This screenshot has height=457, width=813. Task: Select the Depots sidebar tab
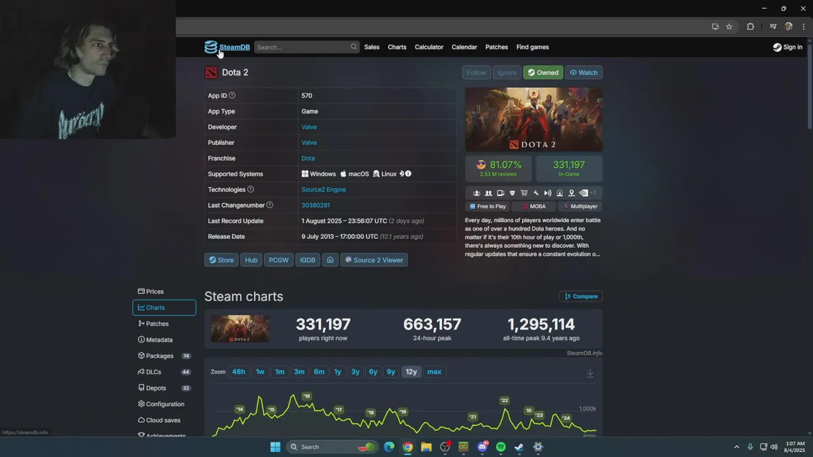164,388
